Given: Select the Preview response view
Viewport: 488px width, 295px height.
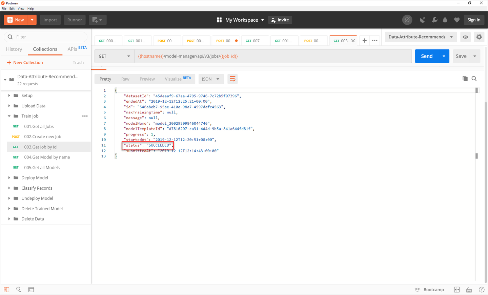Looking at the screenshot, I should pyautogui.click(x=147, y=79).
